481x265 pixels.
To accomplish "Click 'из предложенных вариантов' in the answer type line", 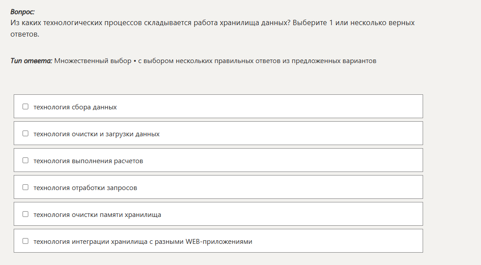I will (329, 61).
